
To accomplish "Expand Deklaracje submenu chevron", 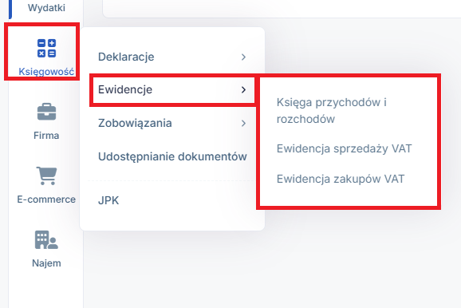I will [x=243, y=57].
